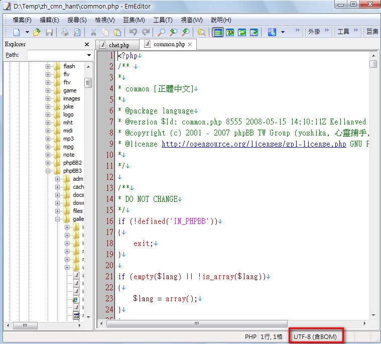381x344 pixels.
Task: Open the 編輯(E) menu
Action: (49, 20)
